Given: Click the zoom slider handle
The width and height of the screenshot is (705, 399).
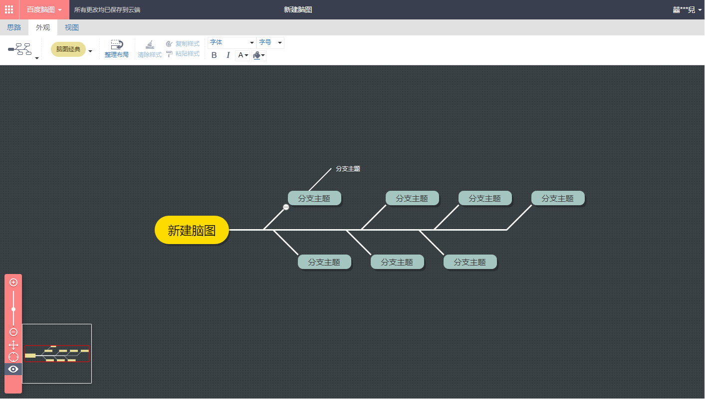Looking at the screenshot, I should coord(13,309).
